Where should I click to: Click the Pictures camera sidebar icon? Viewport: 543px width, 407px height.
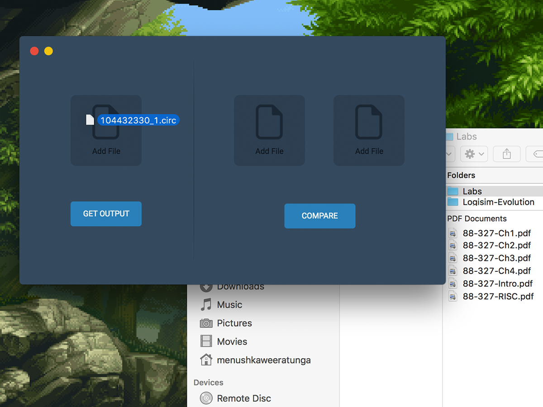tap(206, 323)
